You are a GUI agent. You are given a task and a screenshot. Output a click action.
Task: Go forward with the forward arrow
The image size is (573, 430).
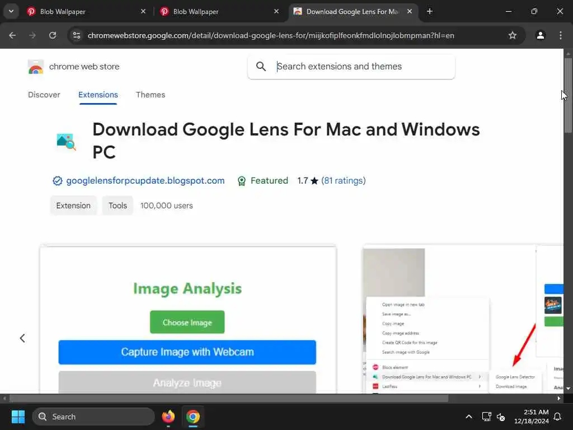pos(32,35)
